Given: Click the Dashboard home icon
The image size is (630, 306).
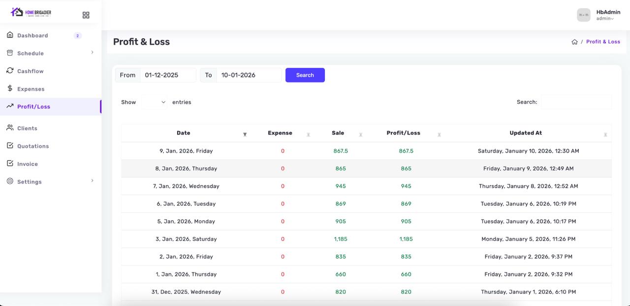Looking at the screenshot, I should click(10, 35).
